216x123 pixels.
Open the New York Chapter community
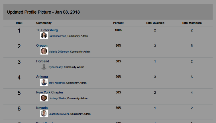50,92
